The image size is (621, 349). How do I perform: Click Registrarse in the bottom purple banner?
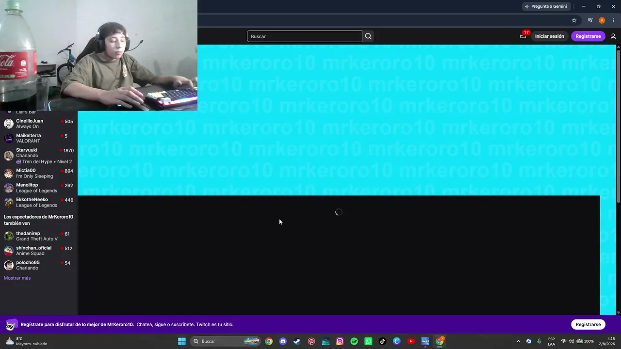(588, 324)
